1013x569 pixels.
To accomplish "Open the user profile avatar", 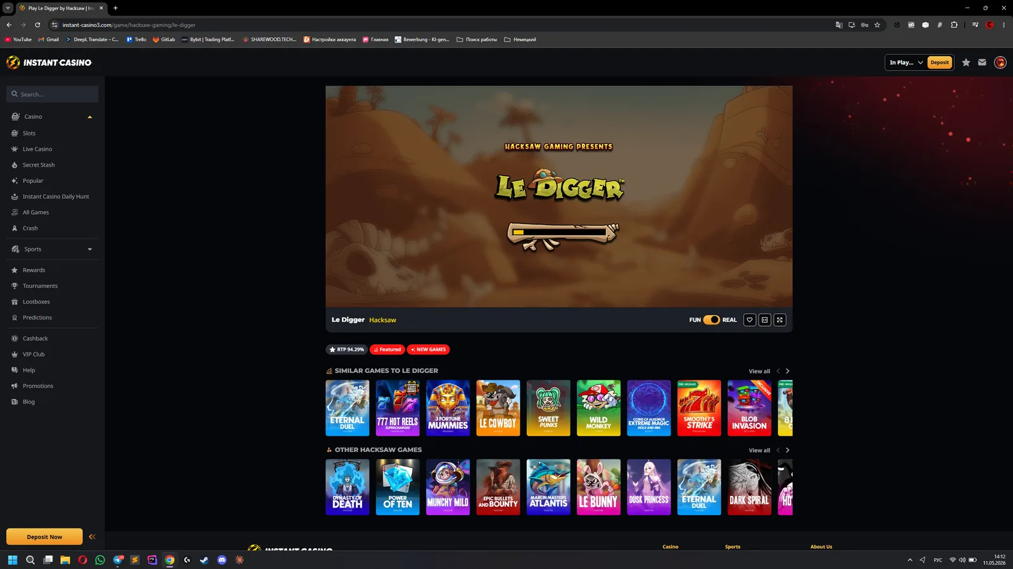I will (1000, 62).
